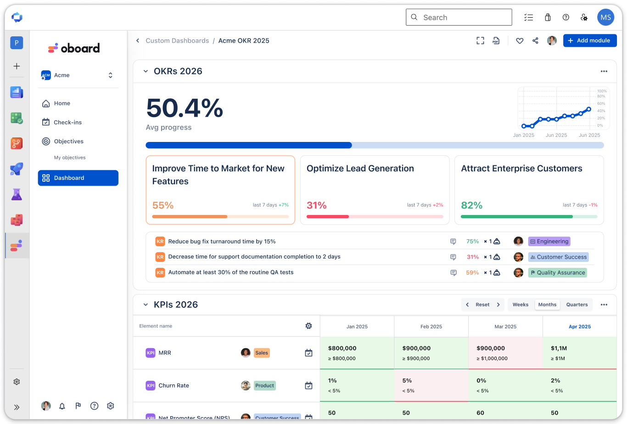Viewport: 627px width, 424px height.
Task: Open the checklist icon in top bar
Action: click(528, 17)
